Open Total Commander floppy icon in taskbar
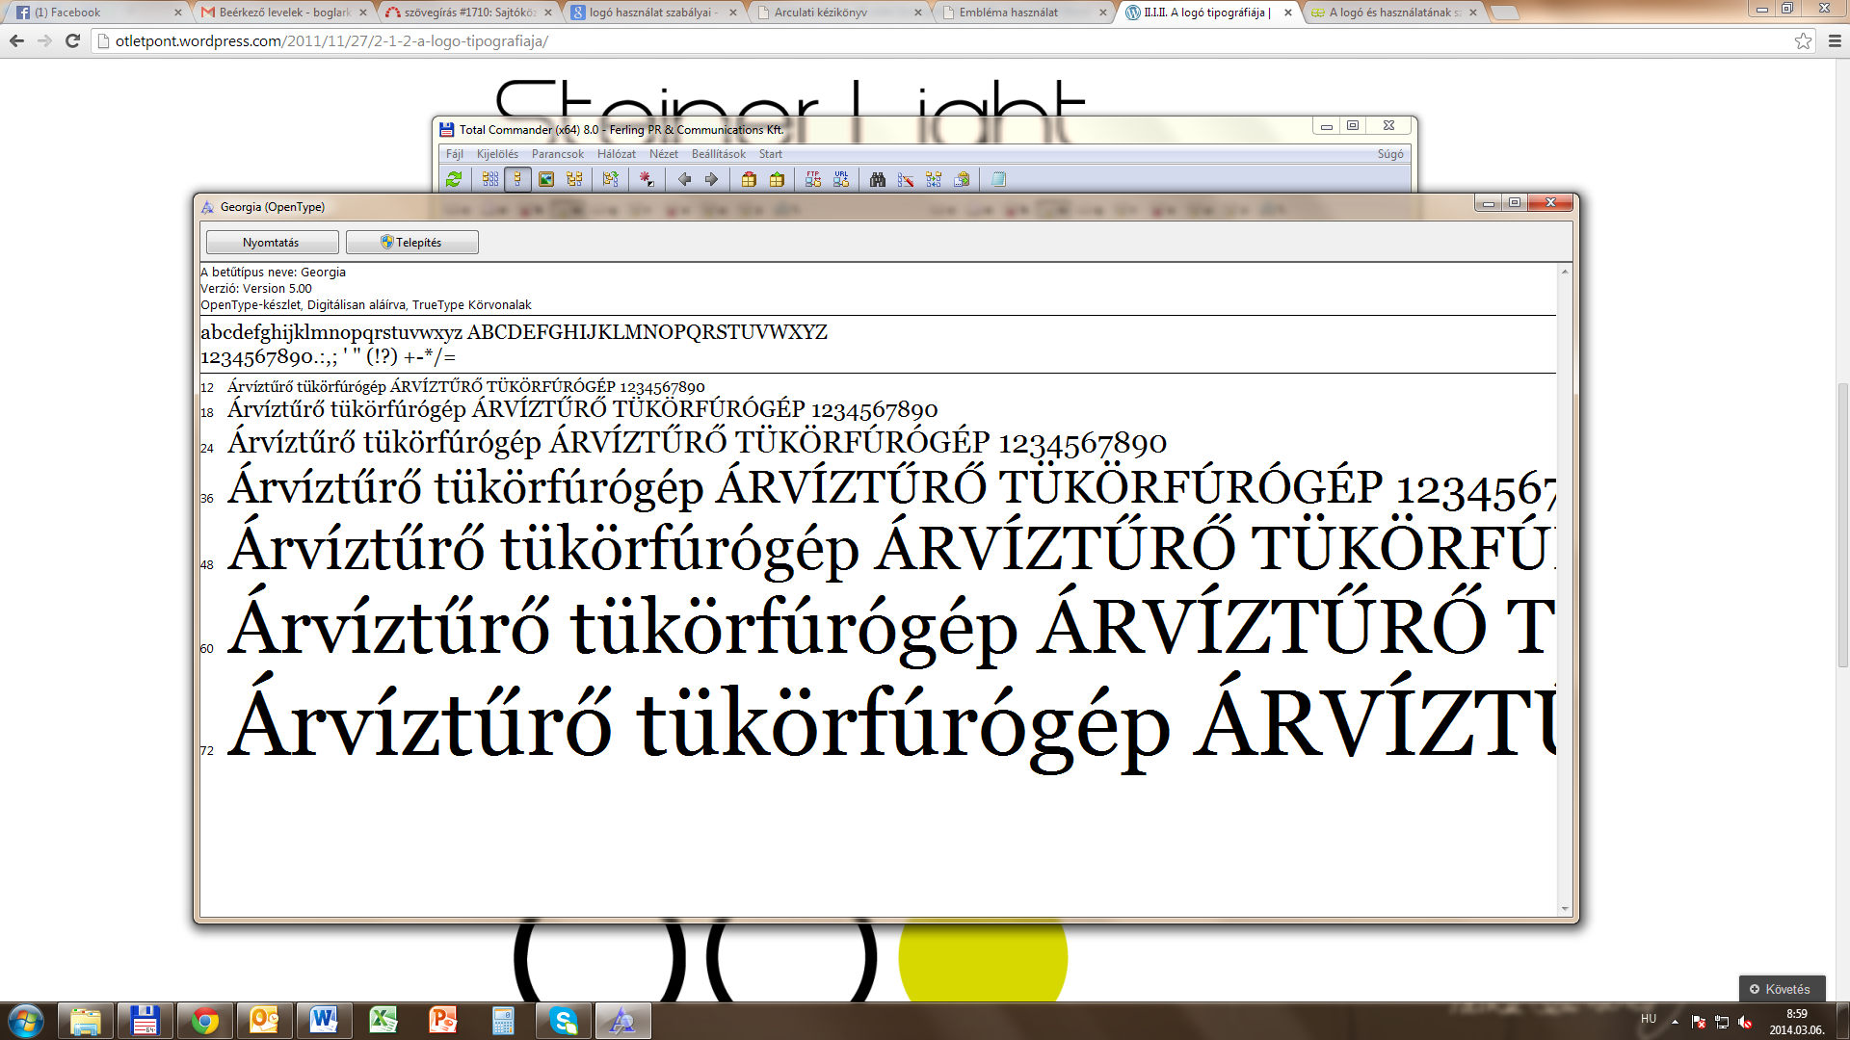 click(x=145, y=1021)
